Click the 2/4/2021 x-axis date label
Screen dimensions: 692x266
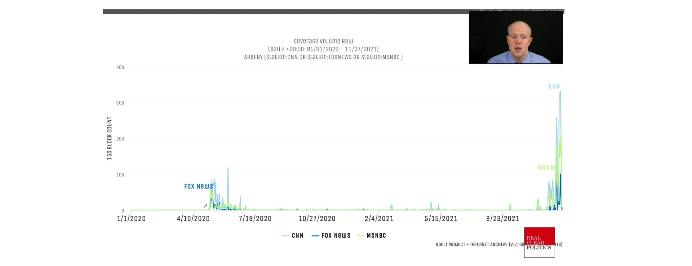tap(379, 219)
